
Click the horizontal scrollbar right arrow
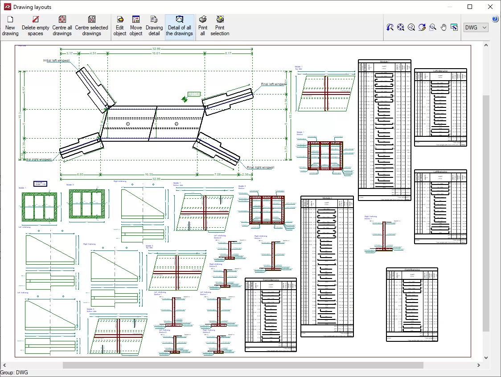pos(478,365)
